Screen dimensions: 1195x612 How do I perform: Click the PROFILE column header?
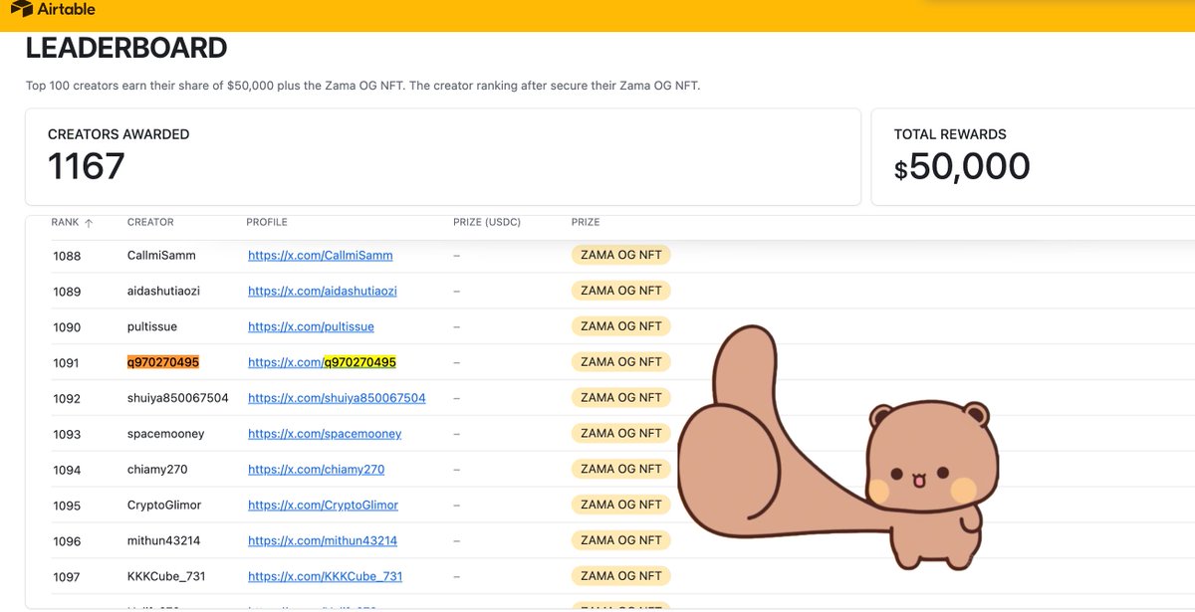coord(267,223)
